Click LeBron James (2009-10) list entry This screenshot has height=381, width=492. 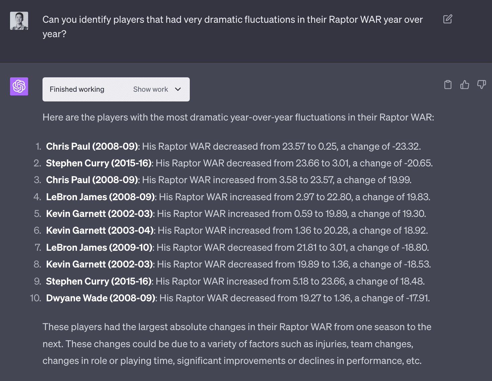[x=99, y=247]
